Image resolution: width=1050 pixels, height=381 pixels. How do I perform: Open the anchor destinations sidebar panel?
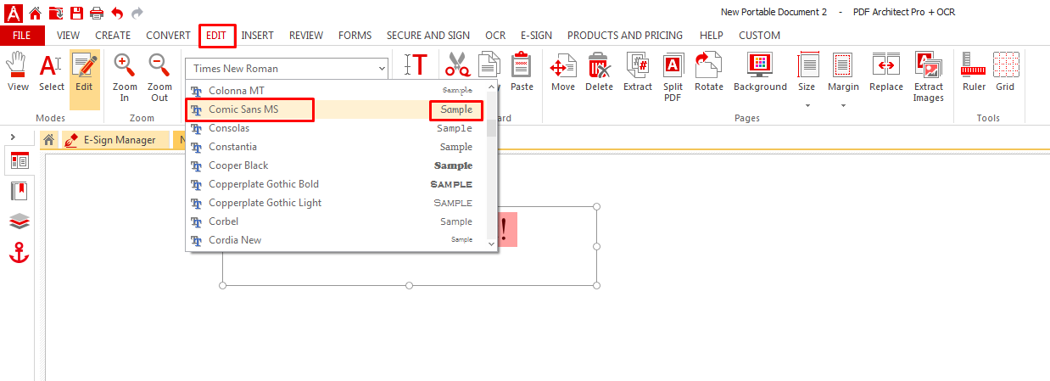pos(20,252)
